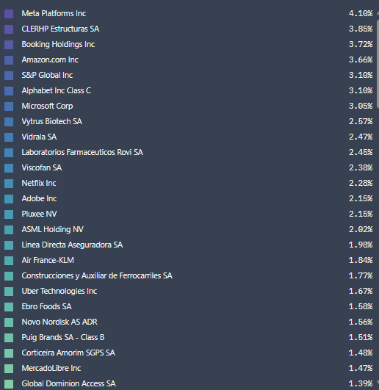Click the Novo Nordisk AS ADR color swatch
This screenshot has width=379, height=390.
pos(9,322)
